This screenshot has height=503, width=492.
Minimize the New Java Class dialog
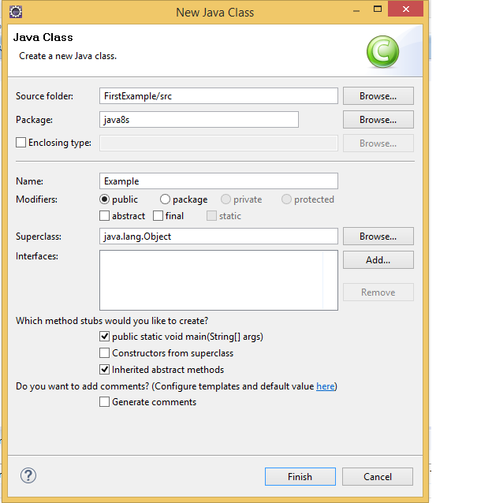[x=356, y=10]
